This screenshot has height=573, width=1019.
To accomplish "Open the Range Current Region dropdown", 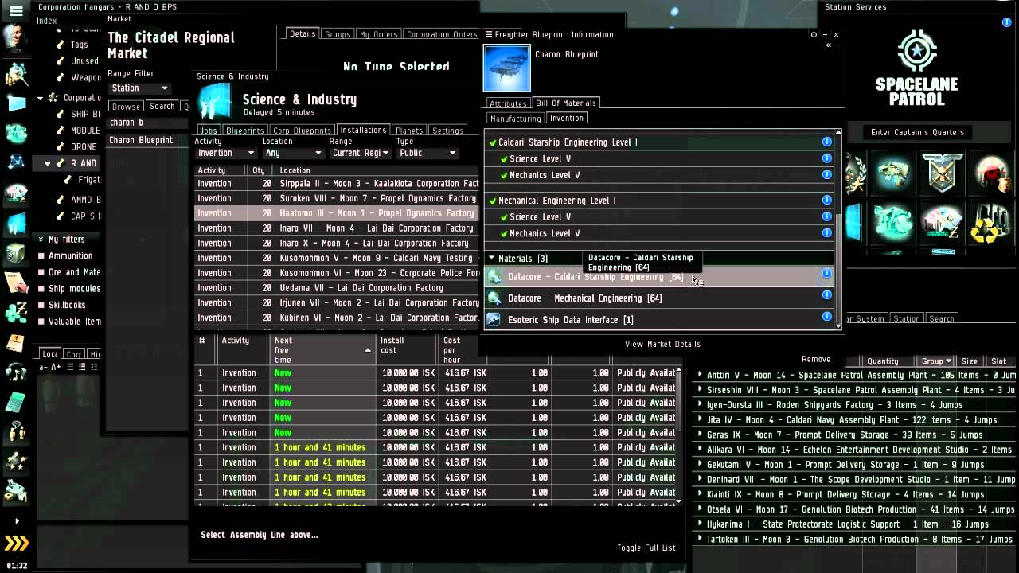I will 361,153.
